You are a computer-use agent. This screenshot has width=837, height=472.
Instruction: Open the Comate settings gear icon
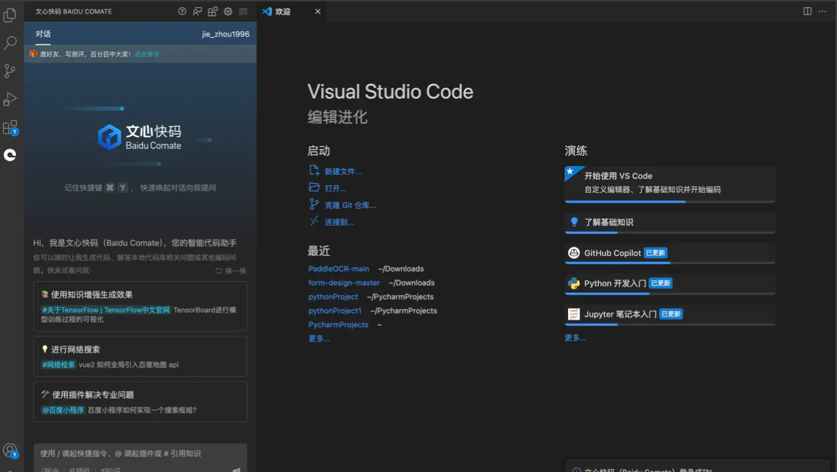pyautogui.click(x=228, y=11)
